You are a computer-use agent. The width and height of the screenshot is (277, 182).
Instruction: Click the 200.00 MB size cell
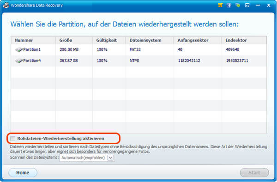[x=69, y=49]
